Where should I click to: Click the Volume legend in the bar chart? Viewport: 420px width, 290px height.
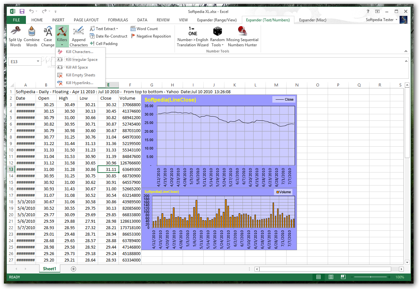[283, 192]
